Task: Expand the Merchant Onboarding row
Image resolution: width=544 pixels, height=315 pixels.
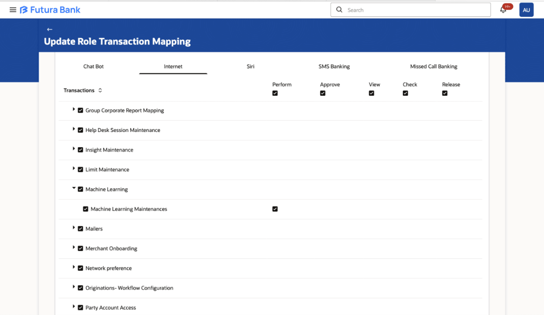Action: click(x=74, y=247)
